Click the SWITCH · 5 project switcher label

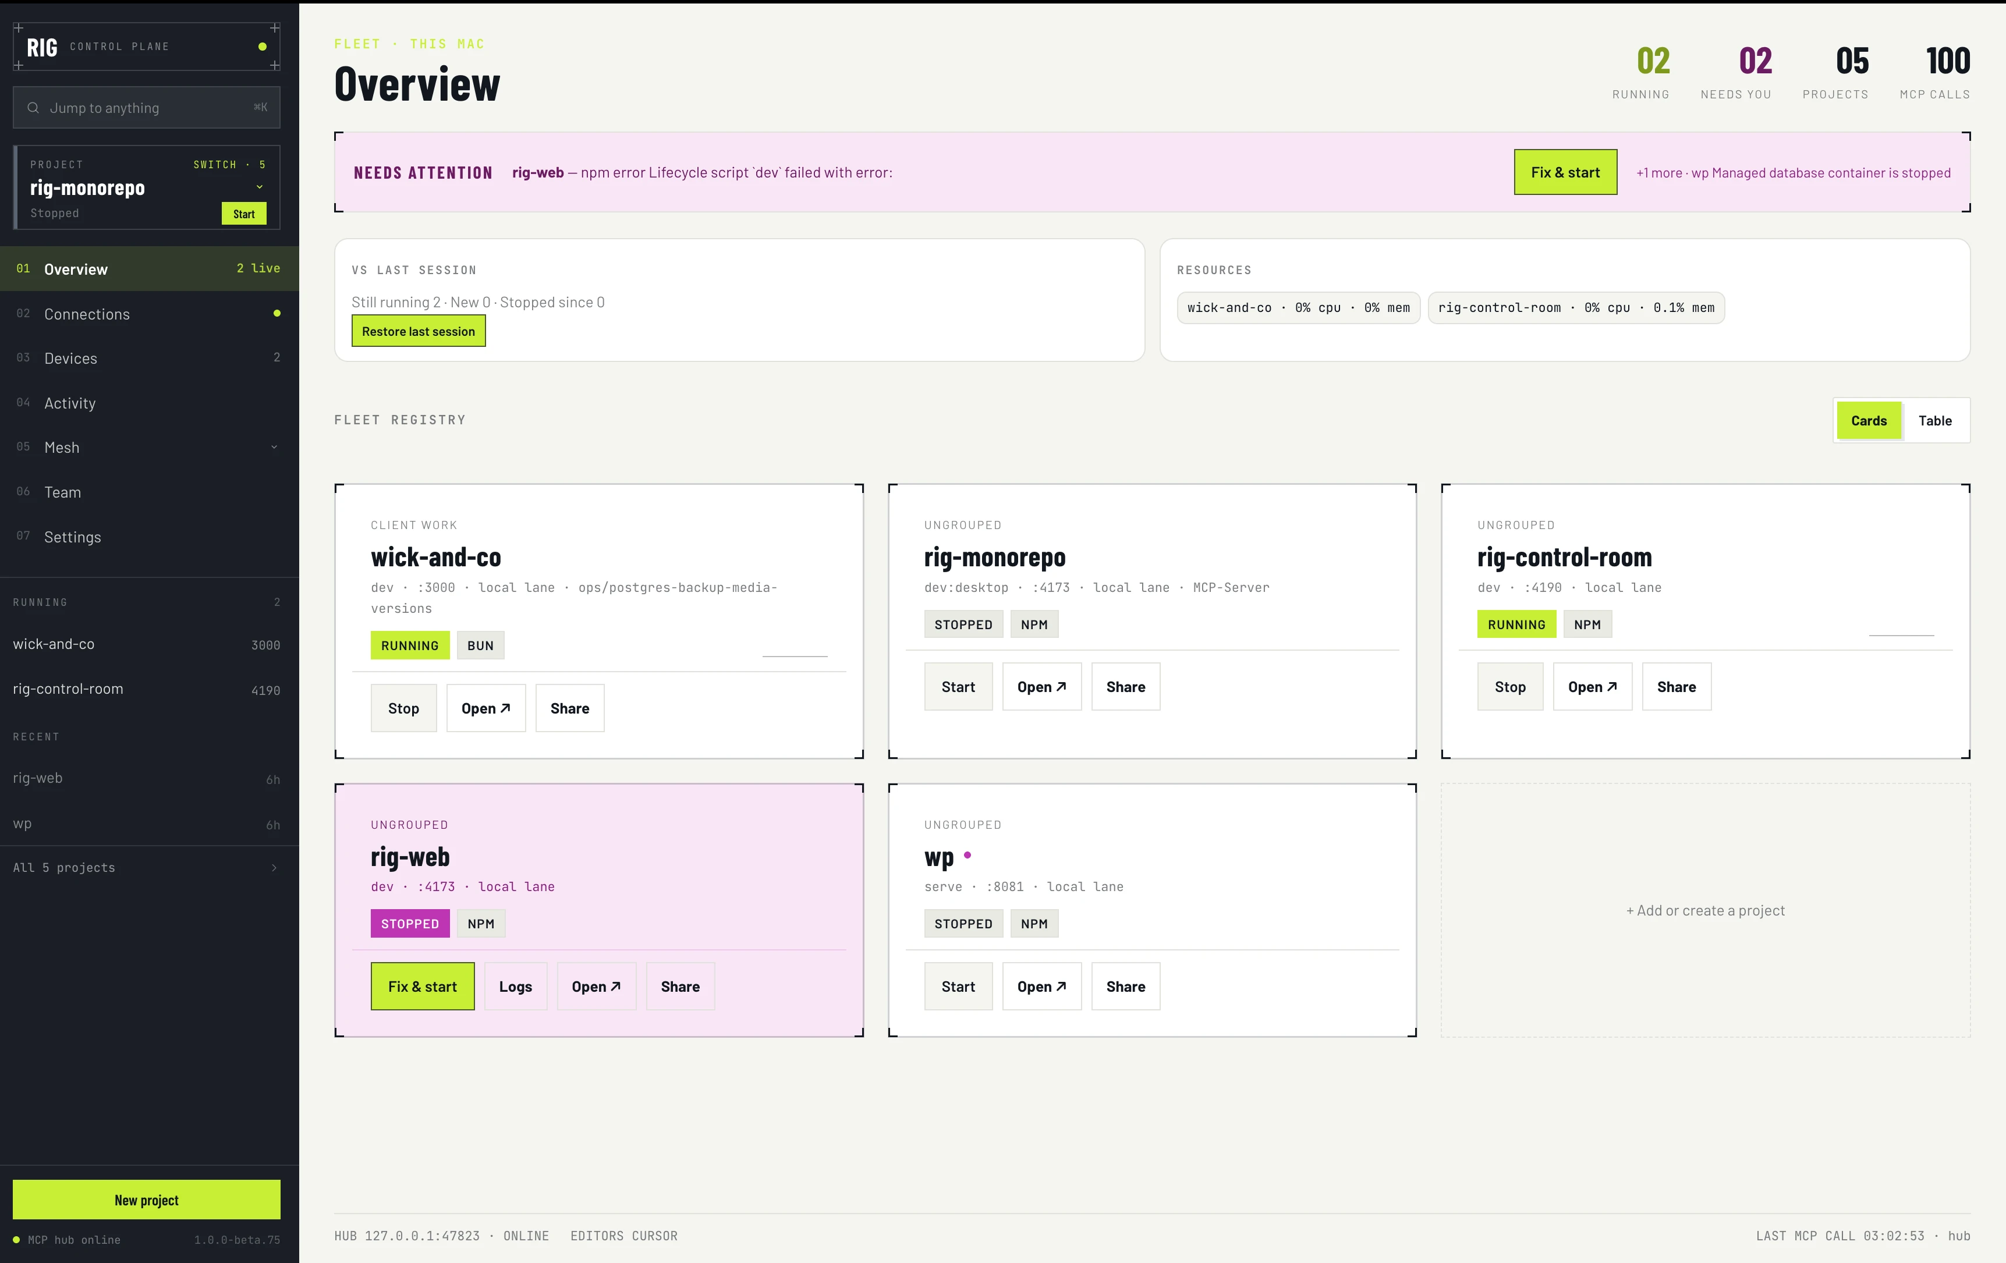pyautogui.click(x=230, y=165)
